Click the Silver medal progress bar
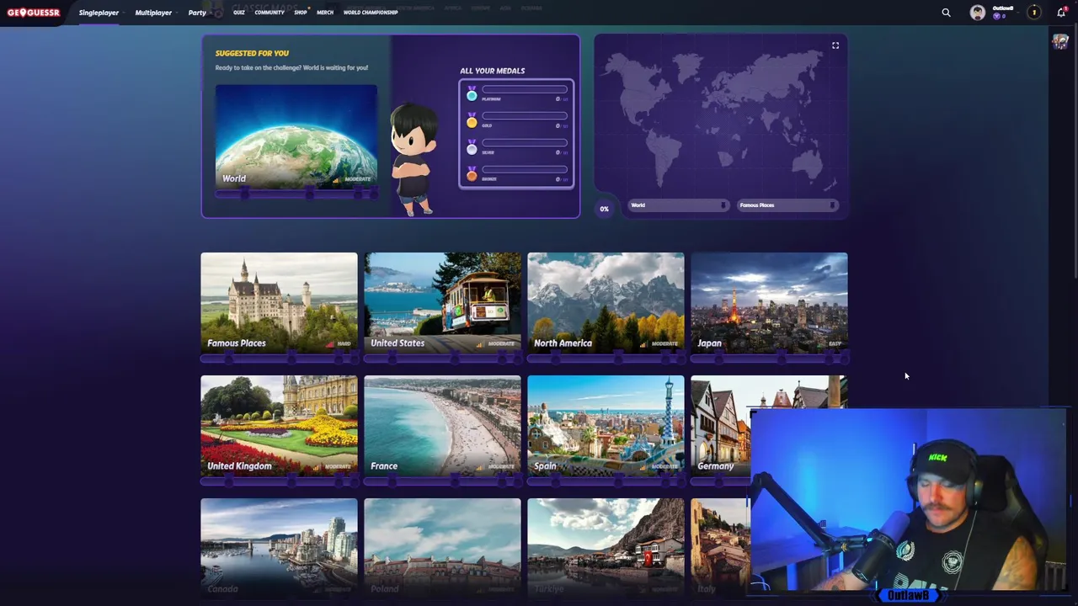1078x606 pixels. [x=525, y=143]
